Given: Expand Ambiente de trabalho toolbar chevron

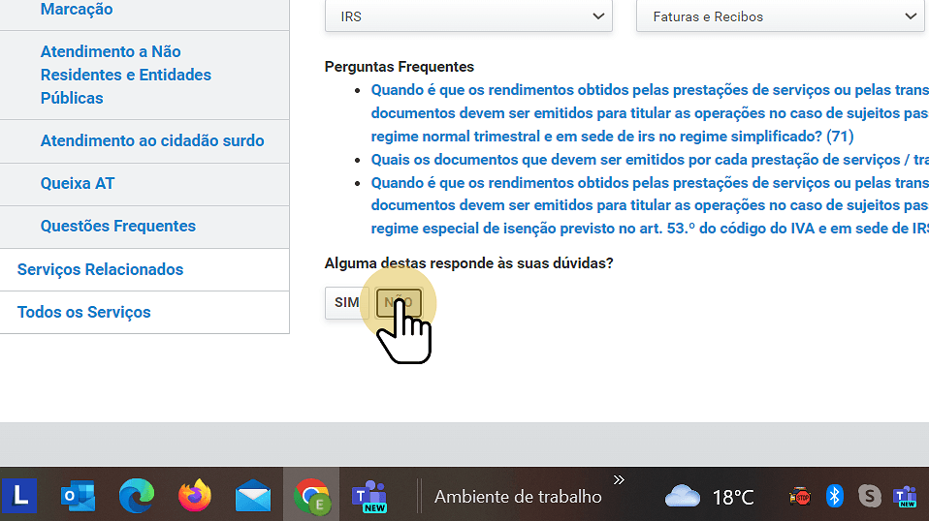Looking at the screenshot, I should coord(619,479).
